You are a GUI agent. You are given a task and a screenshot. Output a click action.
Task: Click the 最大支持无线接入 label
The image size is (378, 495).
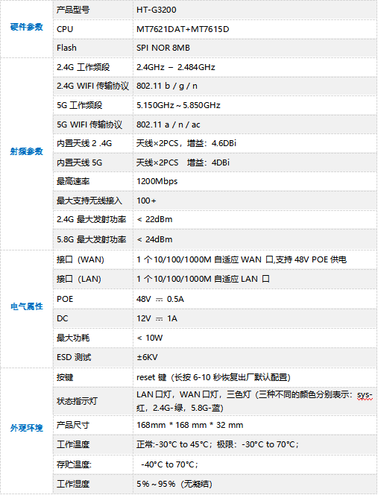(x=89, y=201)
